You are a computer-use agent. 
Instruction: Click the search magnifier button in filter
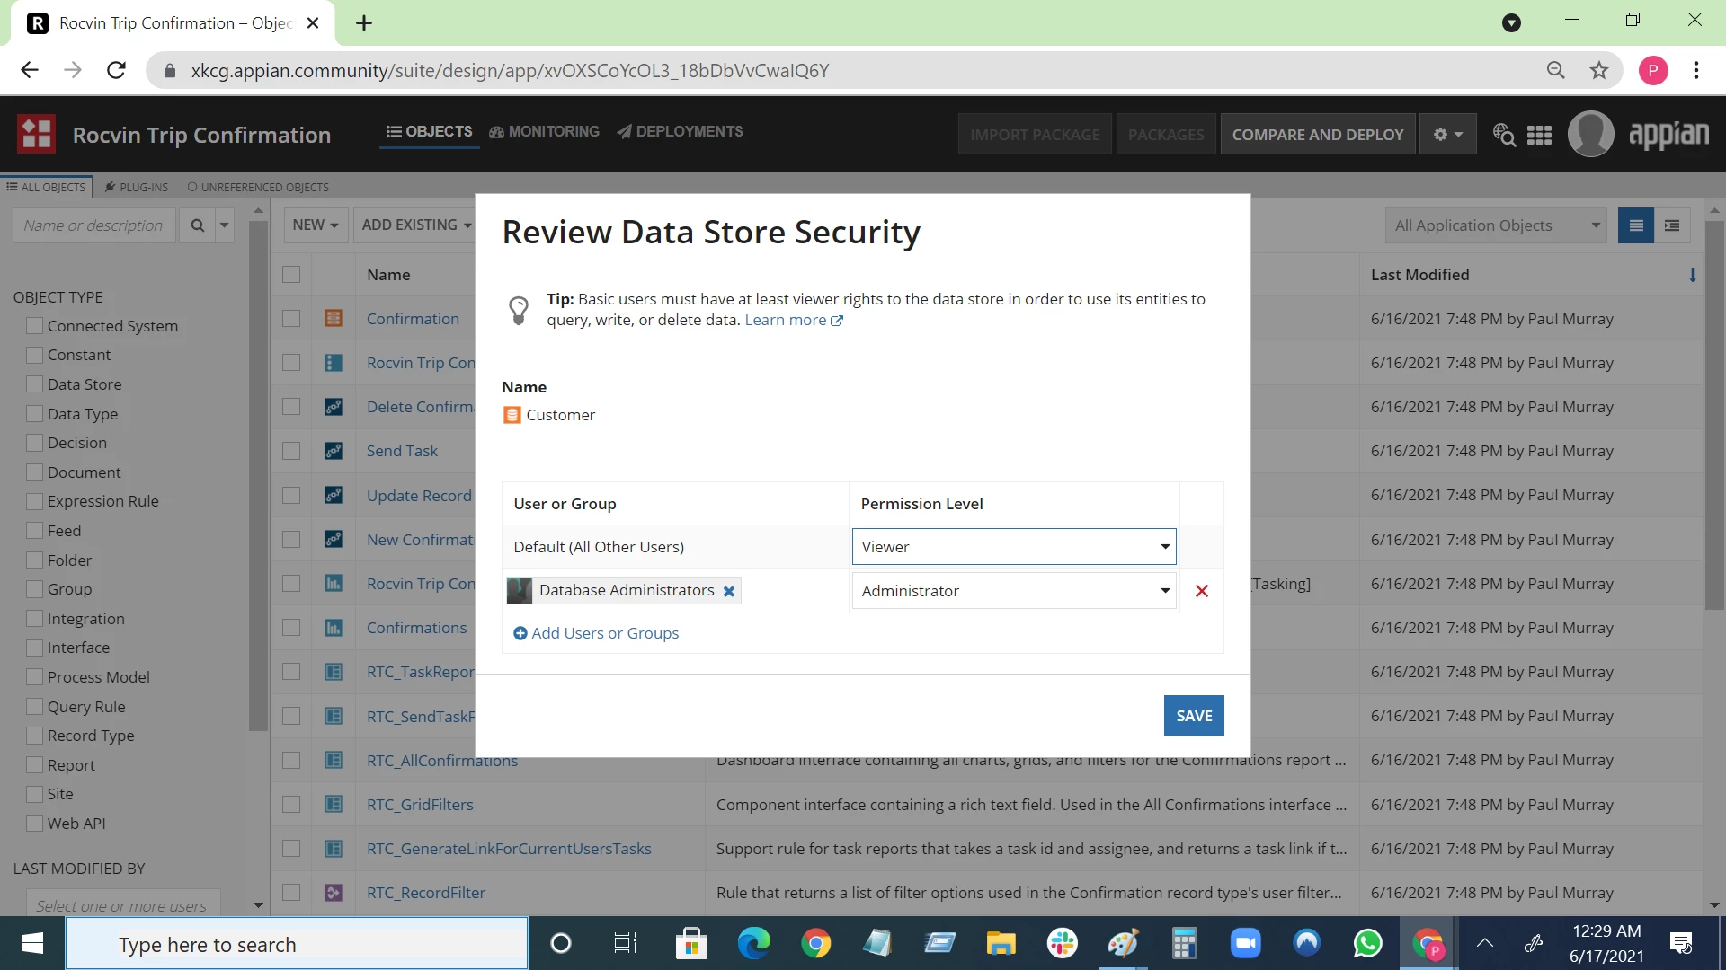pos(197,225)
